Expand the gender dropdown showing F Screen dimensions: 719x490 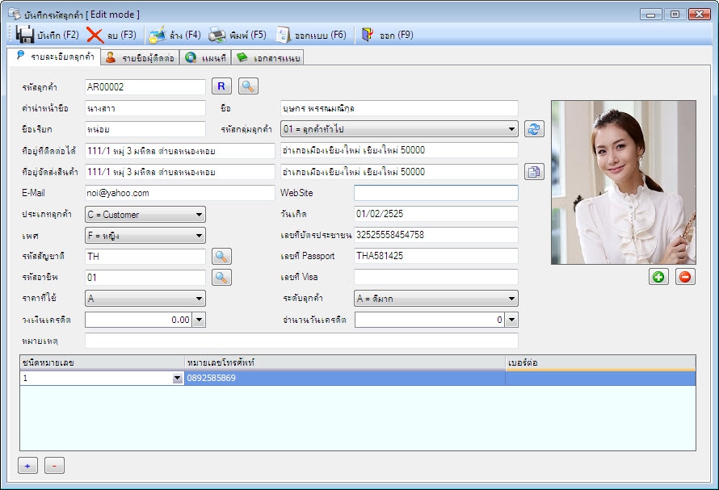tap(199, 236)
